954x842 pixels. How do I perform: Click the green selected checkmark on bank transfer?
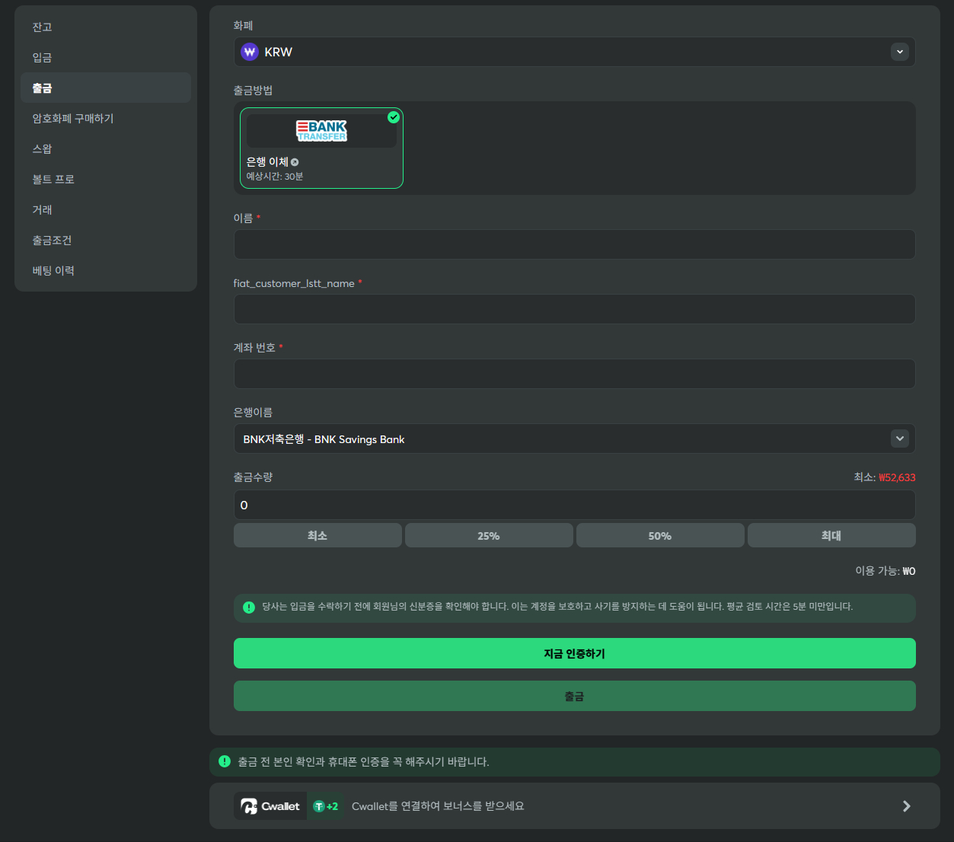pos(394,117)
